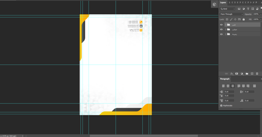Hide the bottom layer group eye
The image size is (262, 137).
pos(221,34)
